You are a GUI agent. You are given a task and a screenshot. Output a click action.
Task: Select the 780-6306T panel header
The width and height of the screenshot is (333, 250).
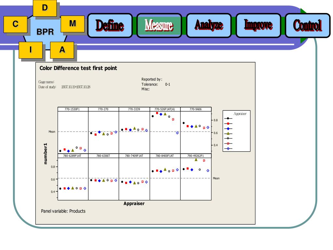(103, 156)
